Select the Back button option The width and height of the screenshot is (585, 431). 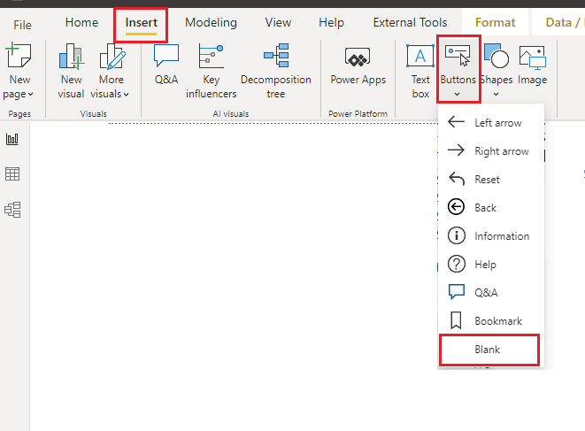coord(491,207)
